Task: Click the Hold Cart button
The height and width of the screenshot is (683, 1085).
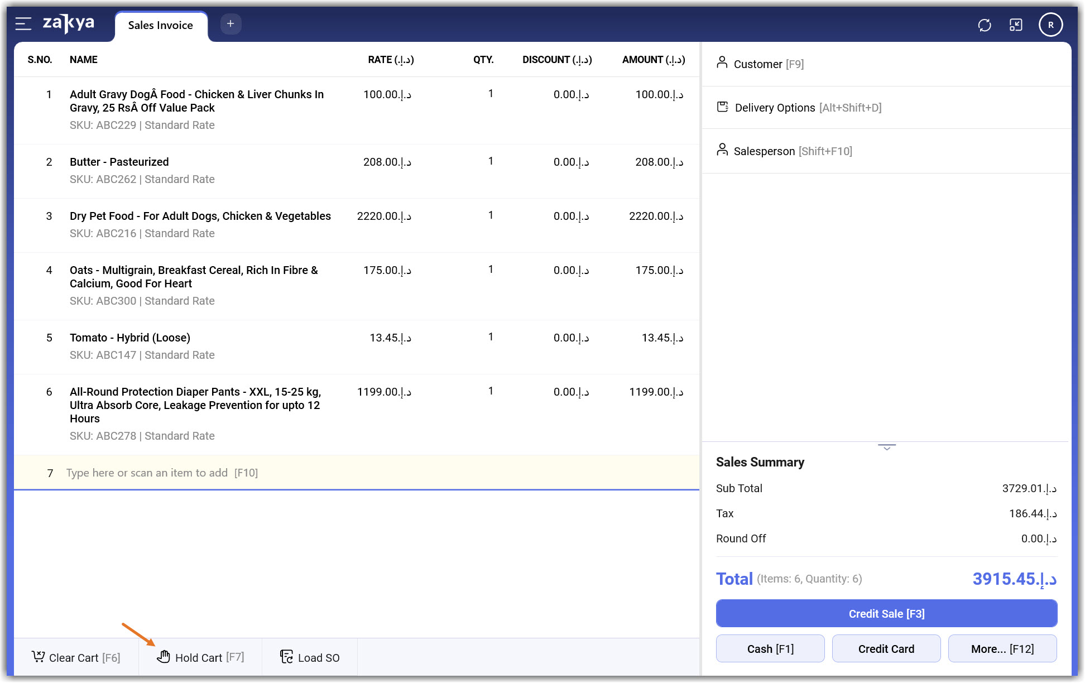Action: pyautogui.click(x=200, y=657)
